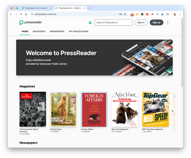191x158 pixels.
Task: Click the '2 Jul 2025' date text
Action: [x=147, y=132]
